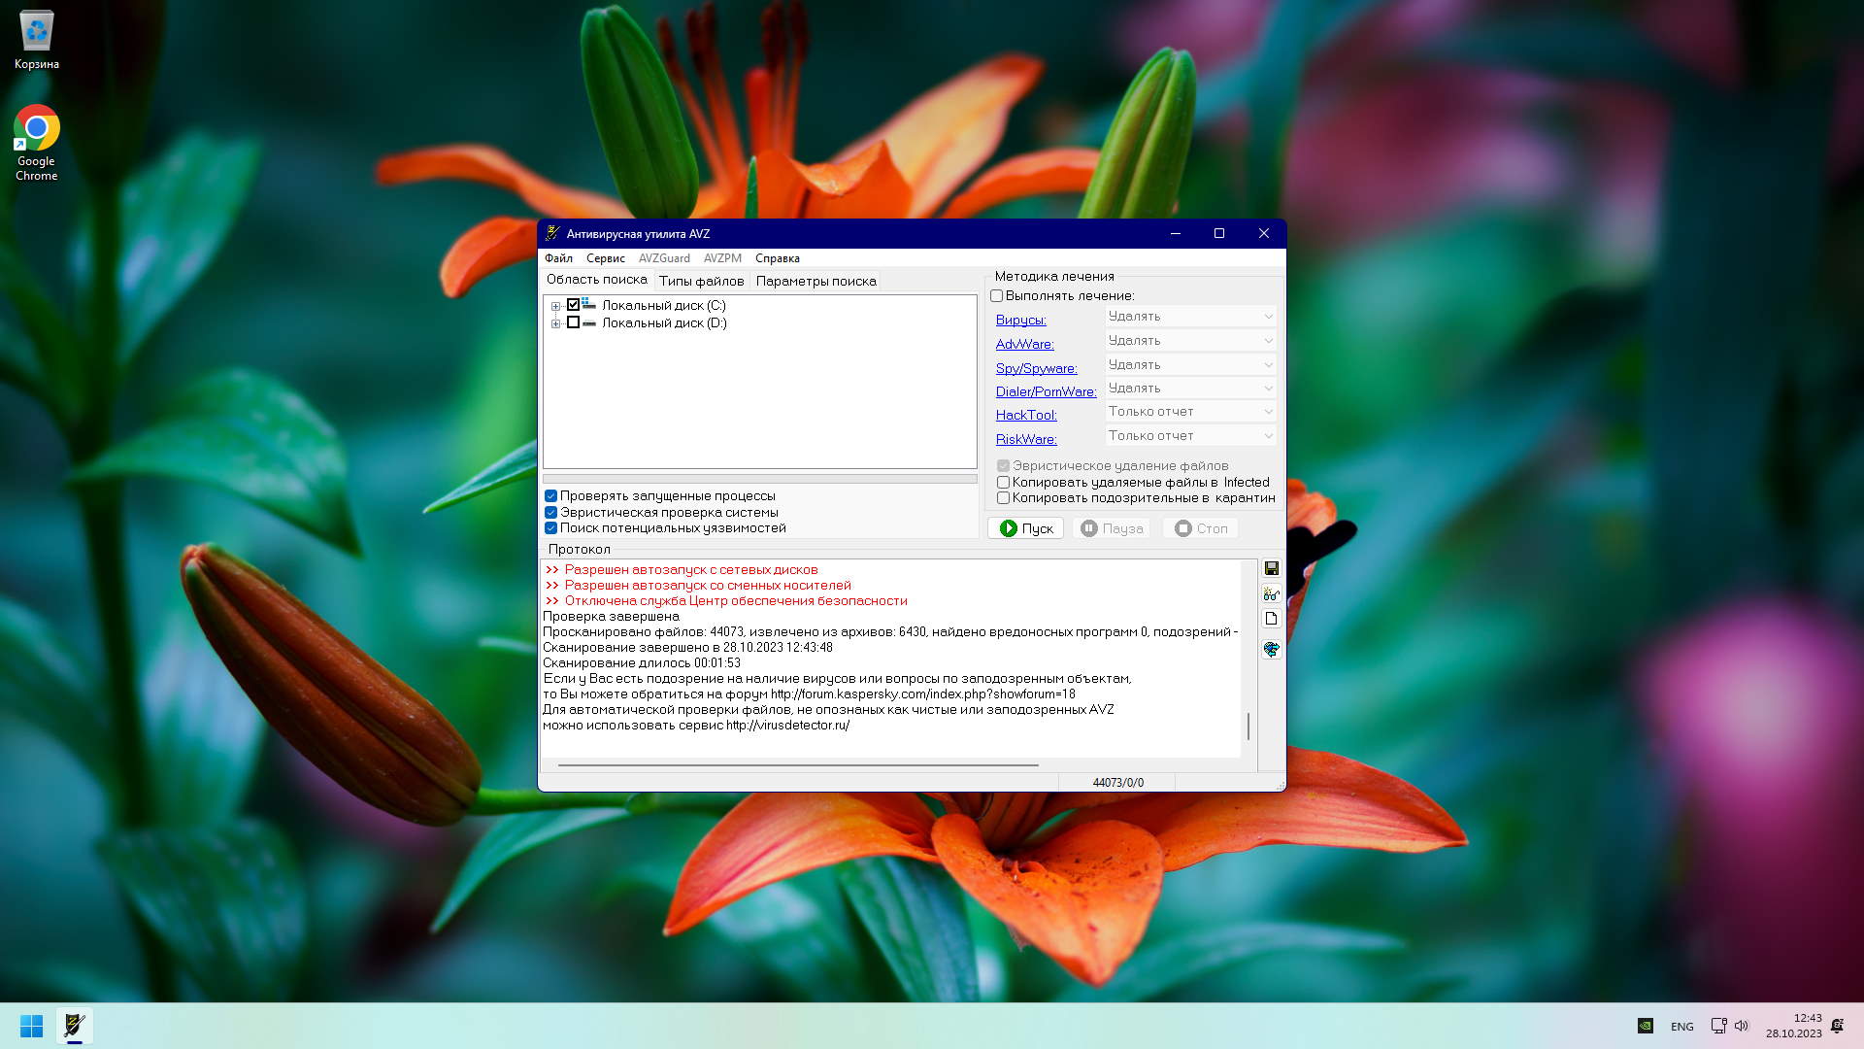1864x1049 pixels.
Task: Open the HackTool action dropdown
Action: [1190, 412]
